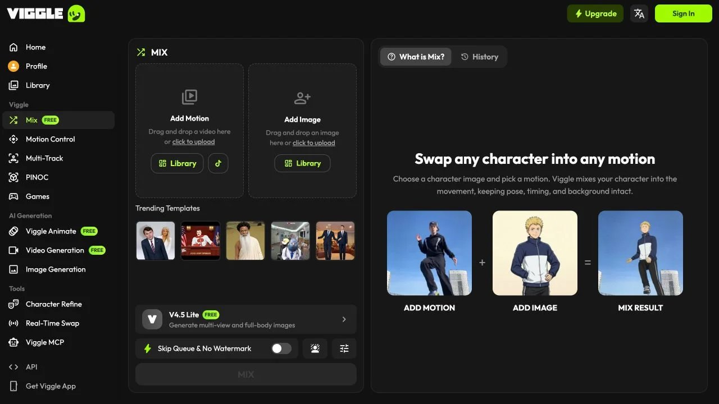This screenshot has width=719, height=404.
Task: Select the white-bearded man template
Action: (245, 241)
